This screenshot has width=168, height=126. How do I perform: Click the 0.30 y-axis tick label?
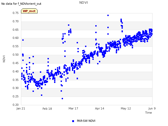pos(16,88)
